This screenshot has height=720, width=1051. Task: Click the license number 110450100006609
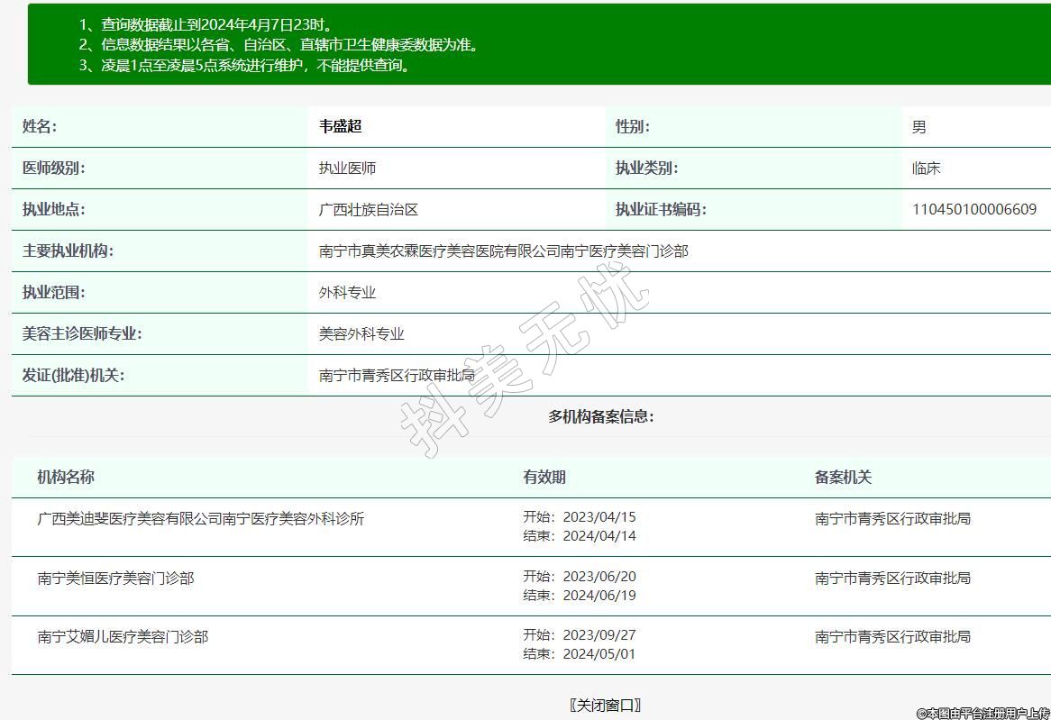(973, 210)
